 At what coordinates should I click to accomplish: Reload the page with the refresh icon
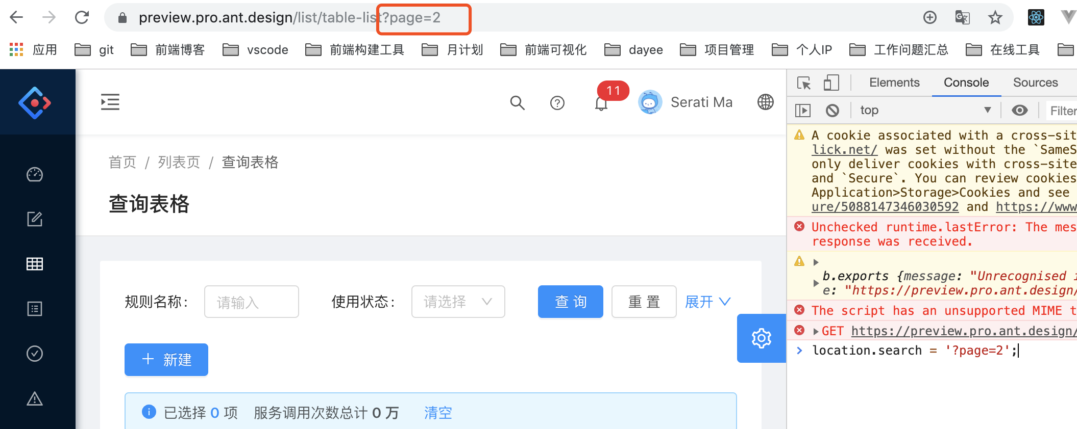(x=82, y=18)
